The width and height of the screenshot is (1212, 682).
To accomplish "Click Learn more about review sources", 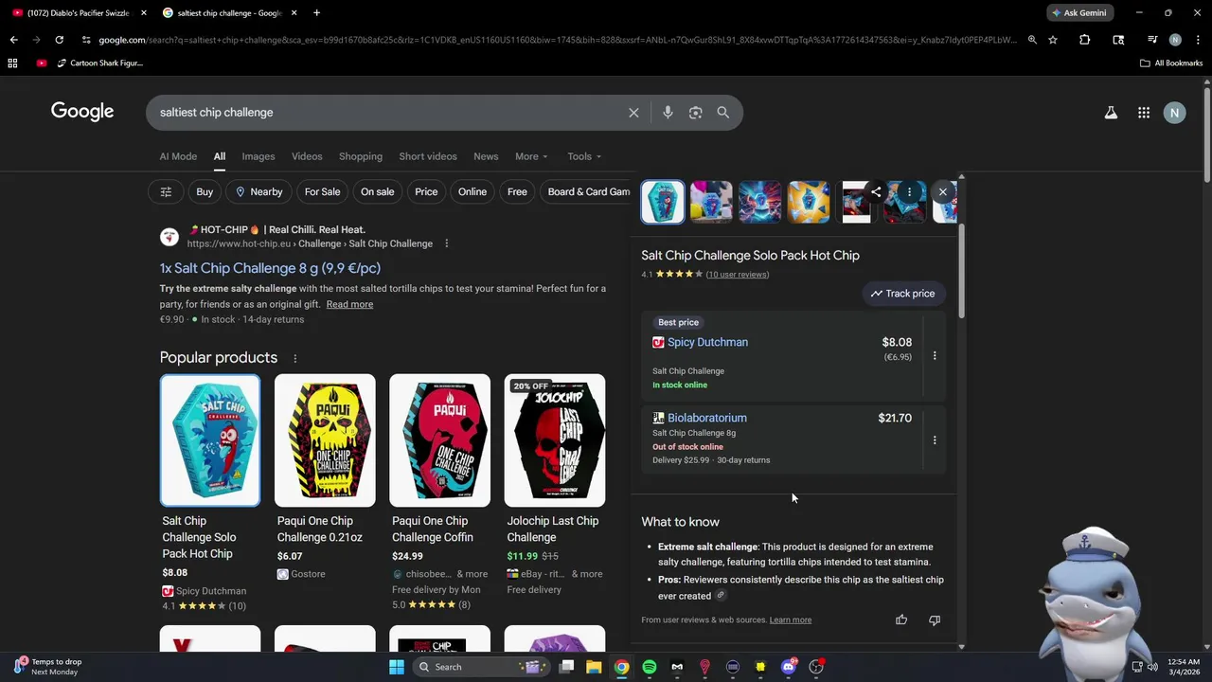I will coord(791,620).
